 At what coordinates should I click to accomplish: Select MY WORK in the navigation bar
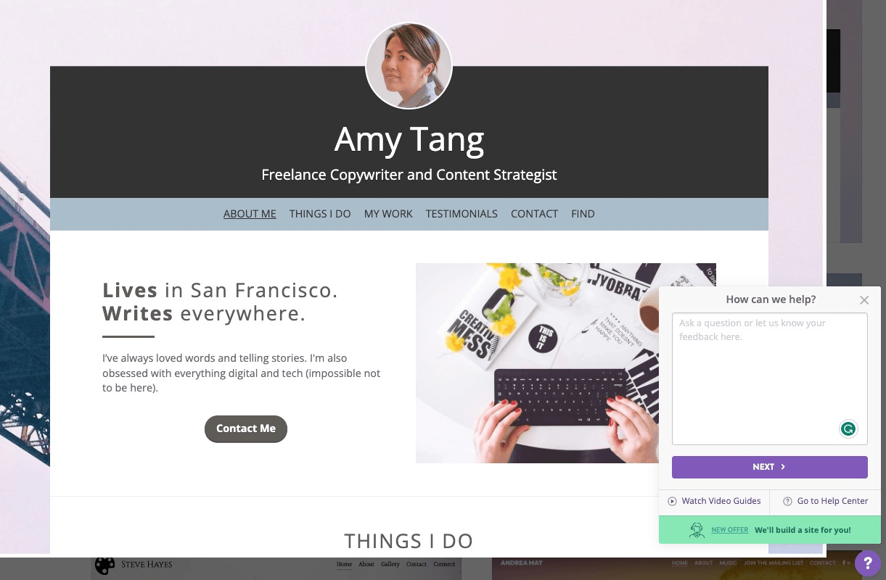coord(388,214)
